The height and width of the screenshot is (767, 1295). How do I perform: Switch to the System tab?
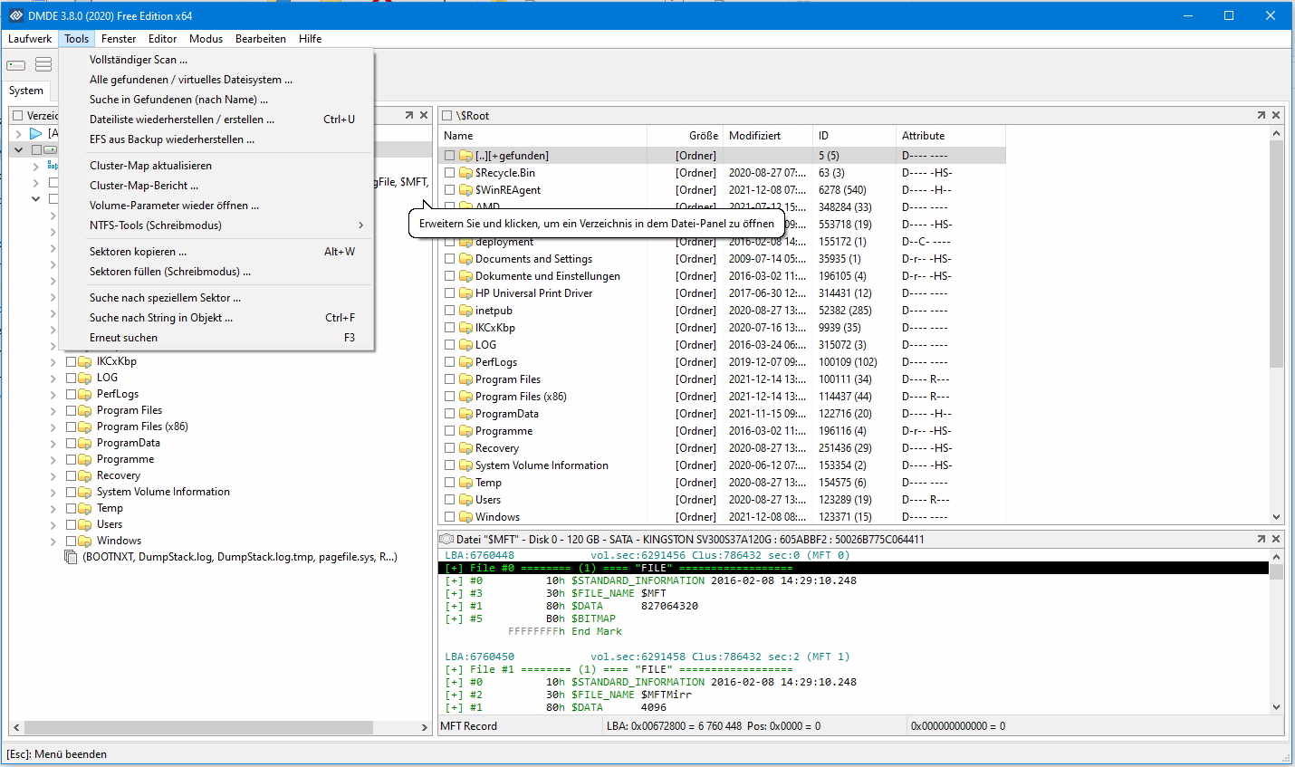coord(26,91)
